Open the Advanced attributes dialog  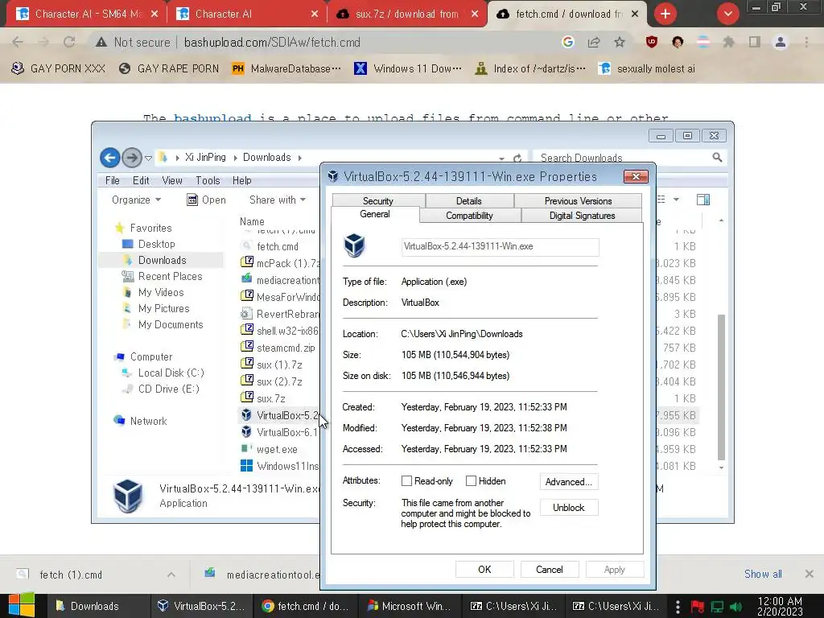tap(569, 482)
